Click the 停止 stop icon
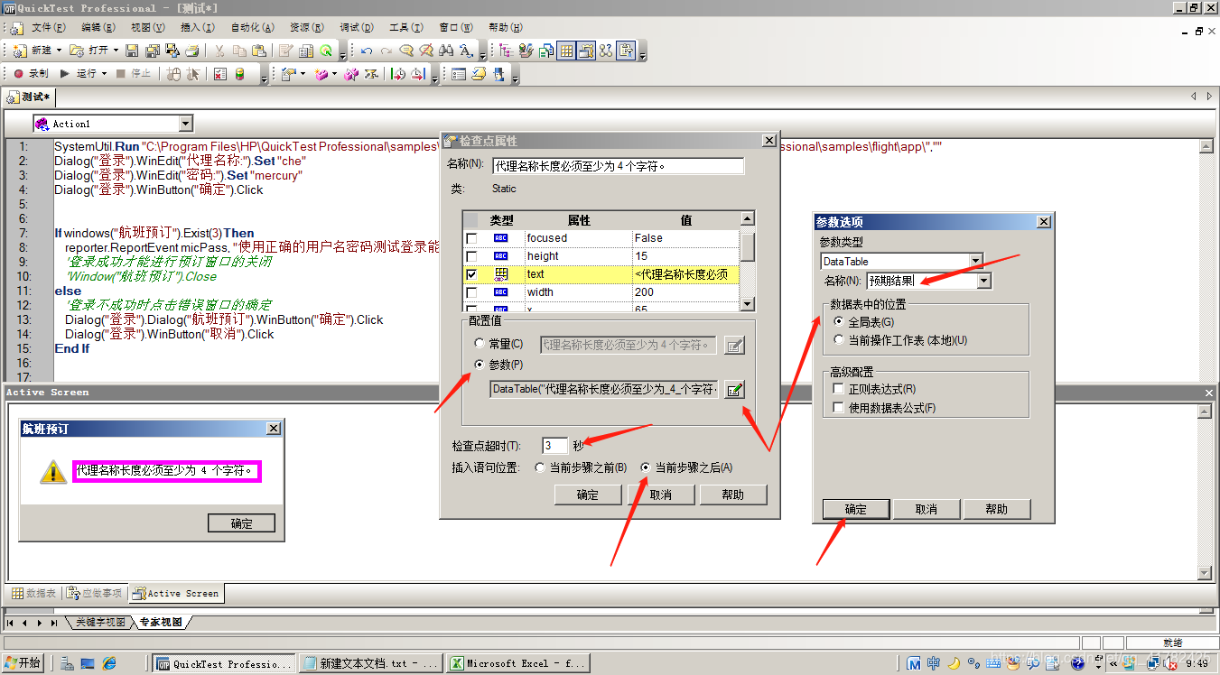 pyautogui.click(x=121, y=74)
